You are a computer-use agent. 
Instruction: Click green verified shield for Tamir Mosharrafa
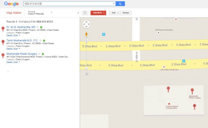pyautogui.click(x=44, y=41)
